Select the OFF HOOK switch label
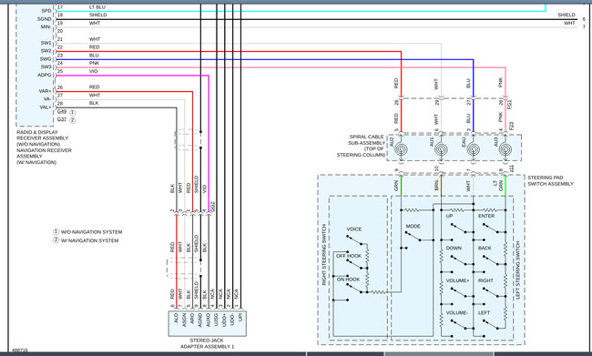592x356 pixels. (x=349, y=256)
